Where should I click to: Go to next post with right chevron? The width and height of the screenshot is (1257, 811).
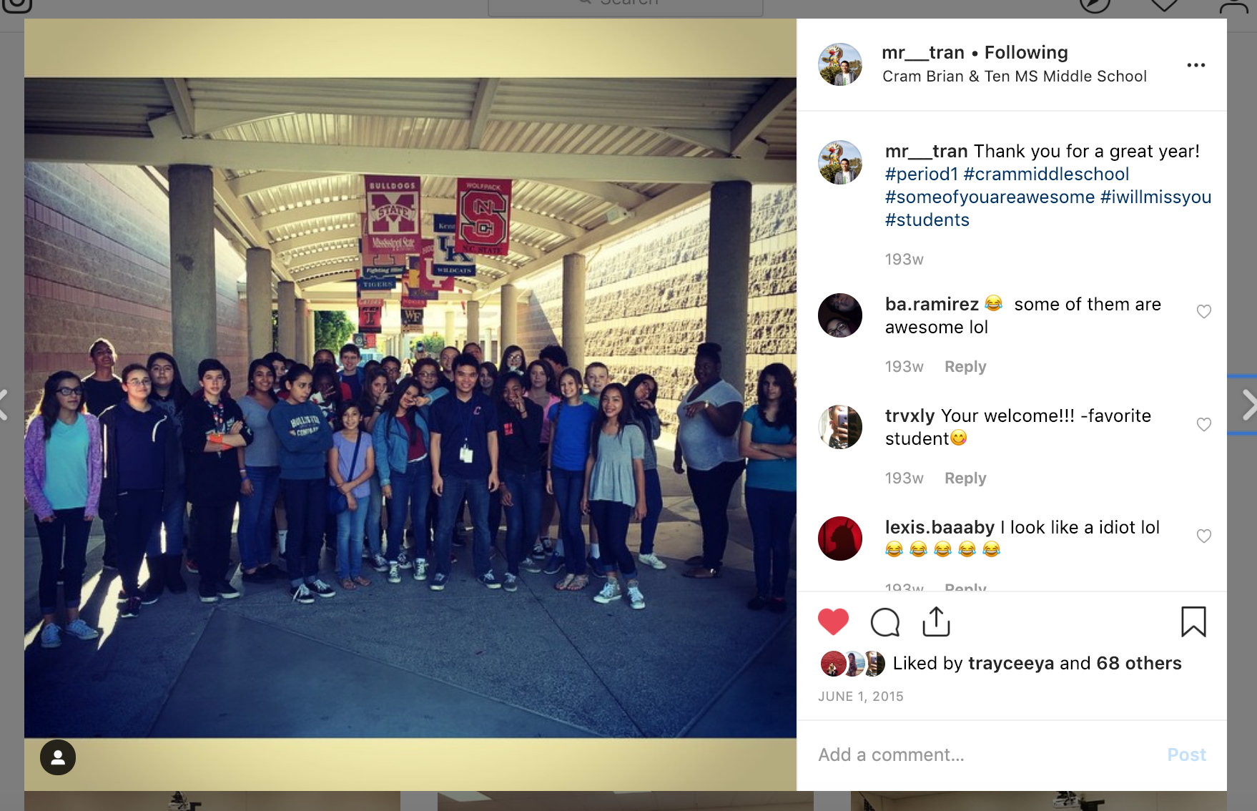[x=1248, y=405]
